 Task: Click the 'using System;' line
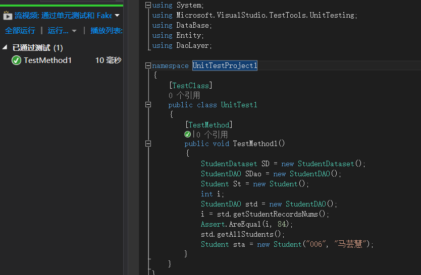click(178, 6)
